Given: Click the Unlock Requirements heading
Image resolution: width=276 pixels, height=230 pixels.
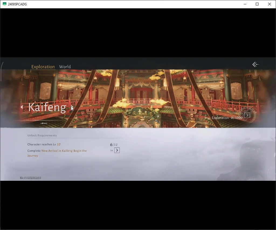Looking at the screenshot, I should tap(42, 136).
